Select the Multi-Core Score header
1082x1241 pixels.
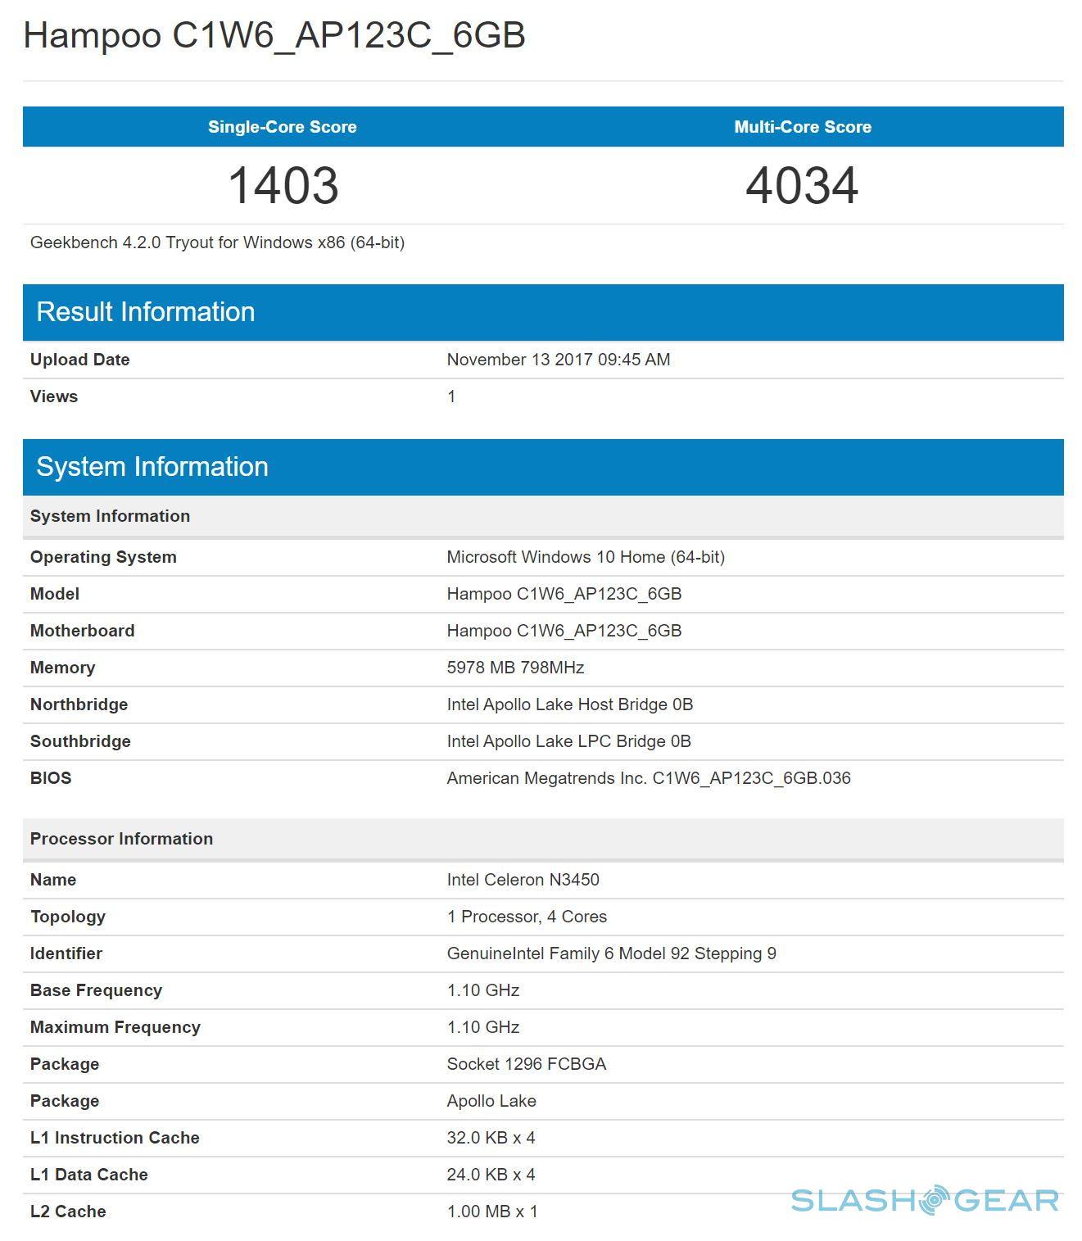tap(802, 127)
